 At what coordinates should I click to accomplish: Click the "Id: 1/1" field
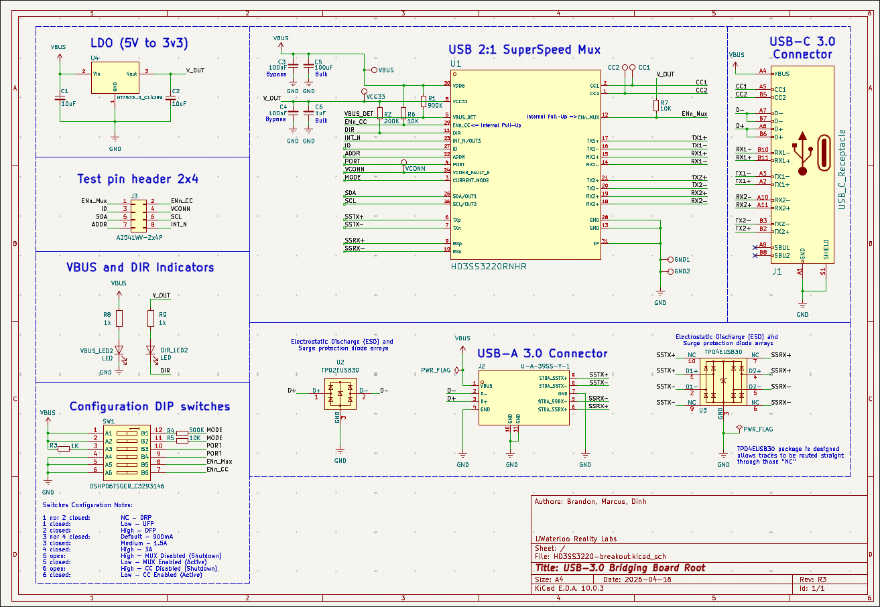click(x=812, y=588)
